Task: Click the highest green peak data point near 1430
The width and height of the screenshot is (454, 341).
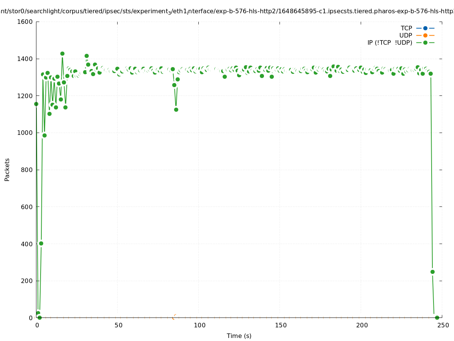Action: point(62,53)
